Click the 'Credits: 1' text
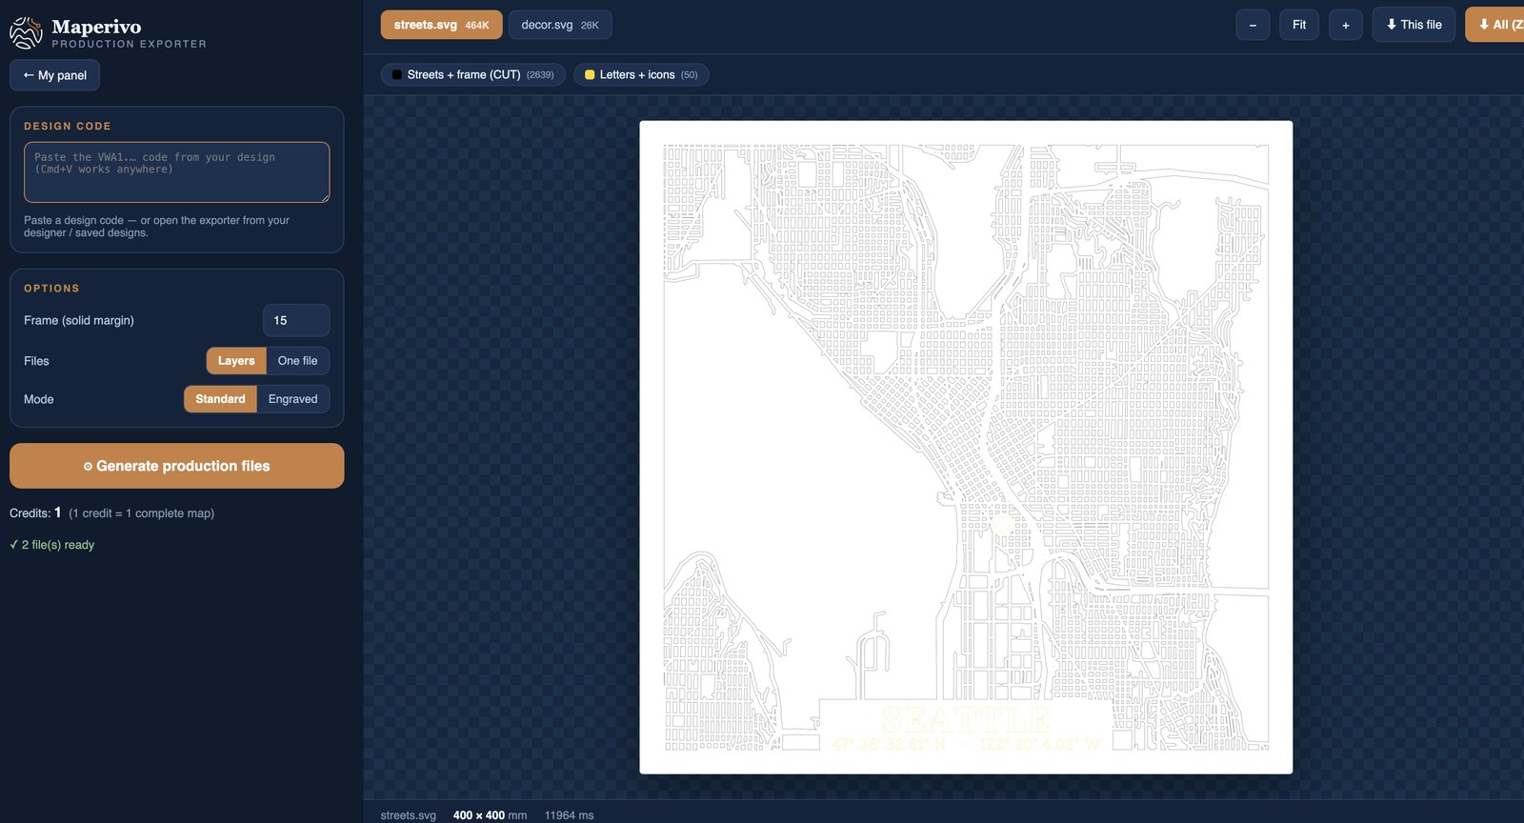The width and height of the screenshot is (1524, 823). (x=35, y=512)
